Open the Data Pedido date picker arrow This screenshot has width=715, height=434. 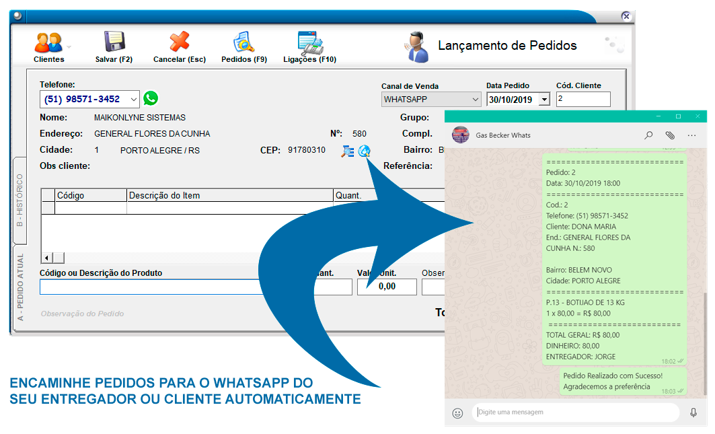pos(543,100)
